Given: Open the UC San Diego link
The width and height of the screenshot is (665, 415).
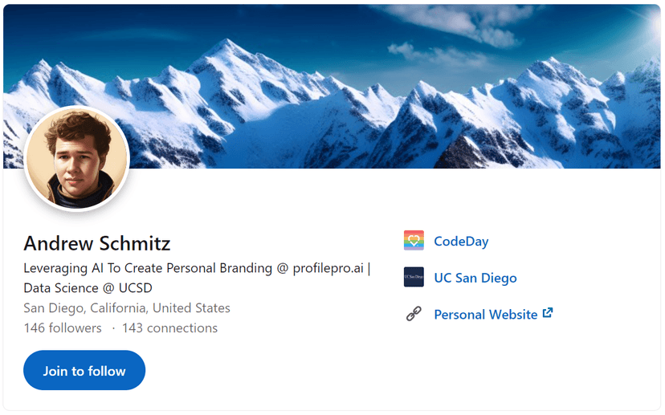Looking at the screenshot, I should [x=475, y=278].
